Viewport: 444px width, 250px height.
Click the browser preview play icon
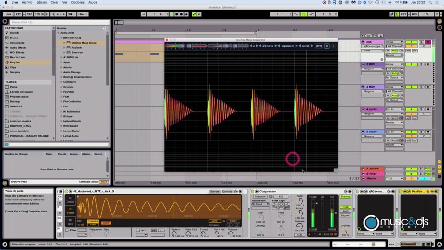click(5, 21)
